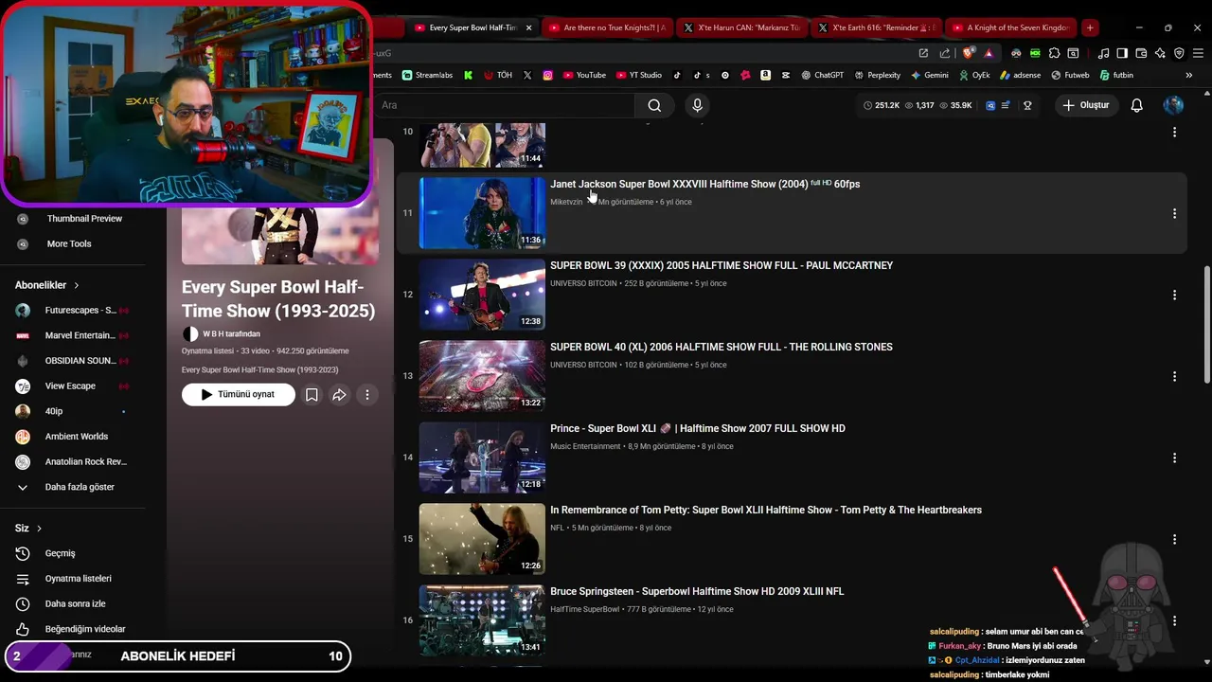Open Gemini bookmark
The width and height of the screenshot is (1212, 682).
929,75
